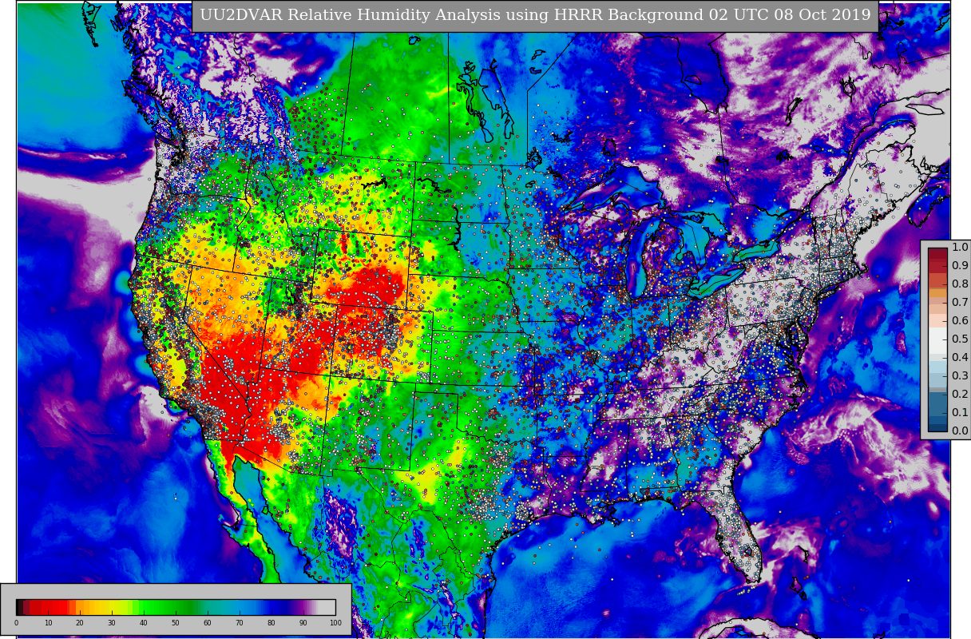Screen dimensions: 971x639
Task: Click the "0.0" label on the right colorbar
Action: point(960,431)
